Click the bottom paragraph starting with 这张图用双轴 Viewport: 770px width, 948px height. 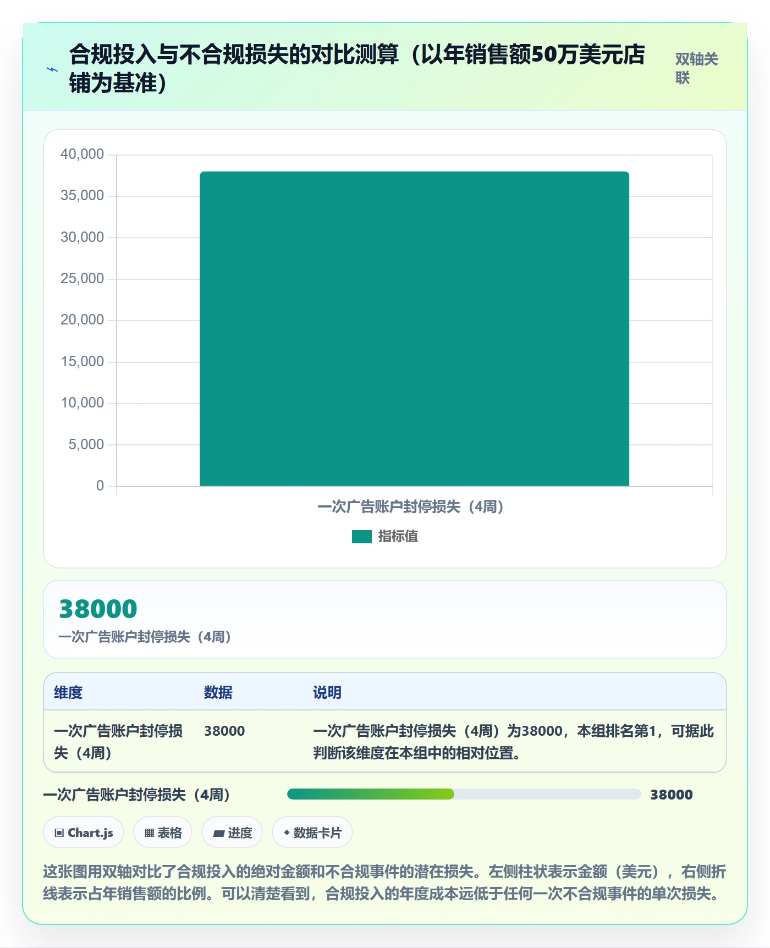click(x=384, y=883)
